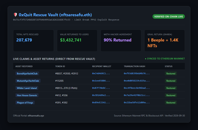Click the Wilder Land: Island asset tag
The width and height of the screenshot is (198, 130).
(x=27, y=88)
